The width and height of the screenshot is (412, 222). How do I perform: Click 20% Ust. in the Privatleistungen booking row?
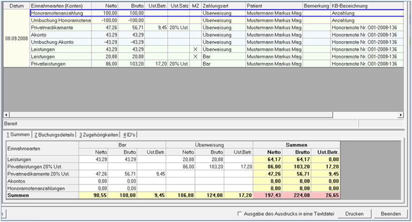[x=179, y=64]
